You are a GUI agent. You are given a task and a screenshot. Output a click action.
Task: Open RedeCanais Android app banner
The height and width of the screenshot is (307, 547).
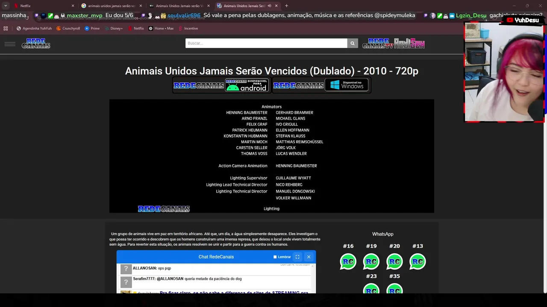[x=221, y=85]
